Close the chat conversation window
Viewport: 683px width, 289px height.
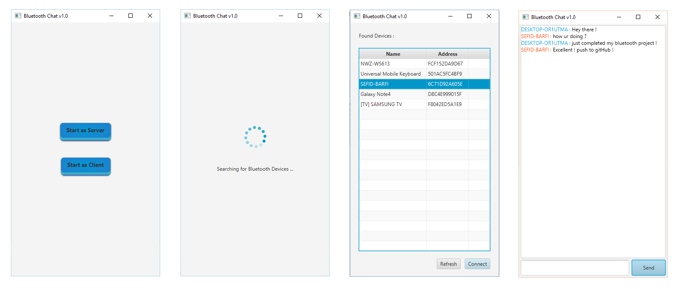[658, 17]
